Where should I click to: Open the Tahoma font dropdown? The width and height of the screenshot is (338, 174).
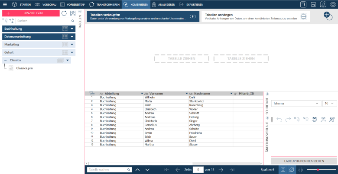[297, 104]
